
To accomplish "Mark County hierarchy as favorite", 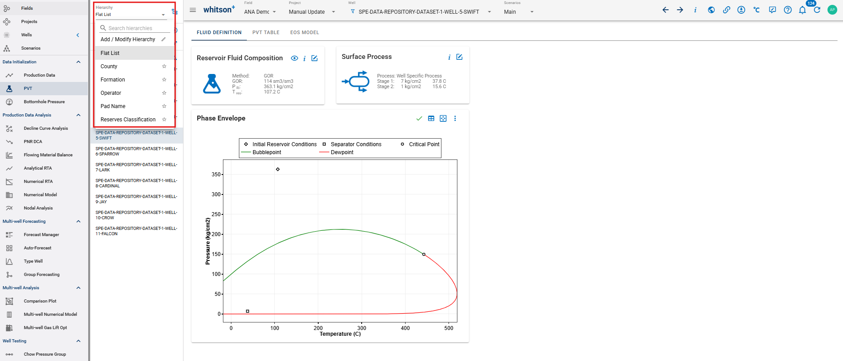I will pyautogui.click(x=164, y=66).
